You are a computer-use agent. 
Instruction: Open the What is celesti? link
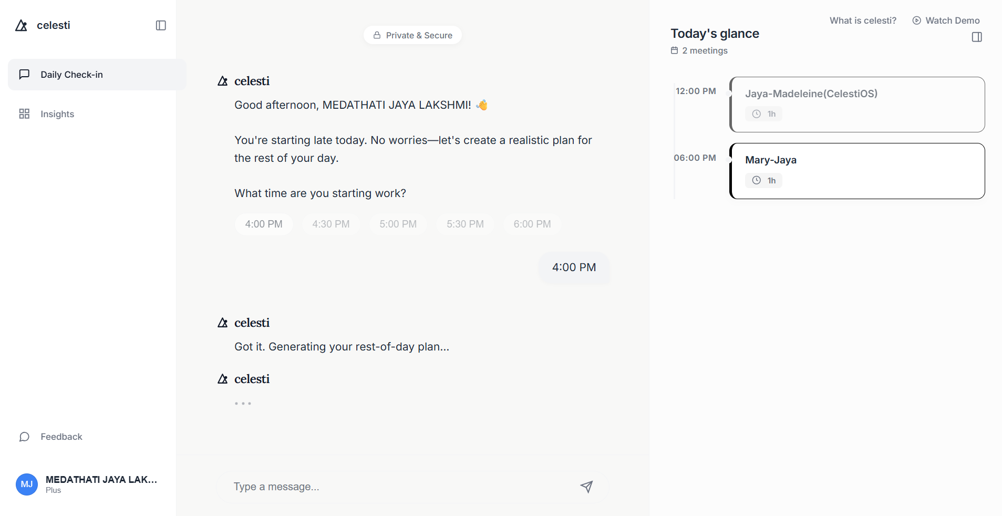[862, 20]
